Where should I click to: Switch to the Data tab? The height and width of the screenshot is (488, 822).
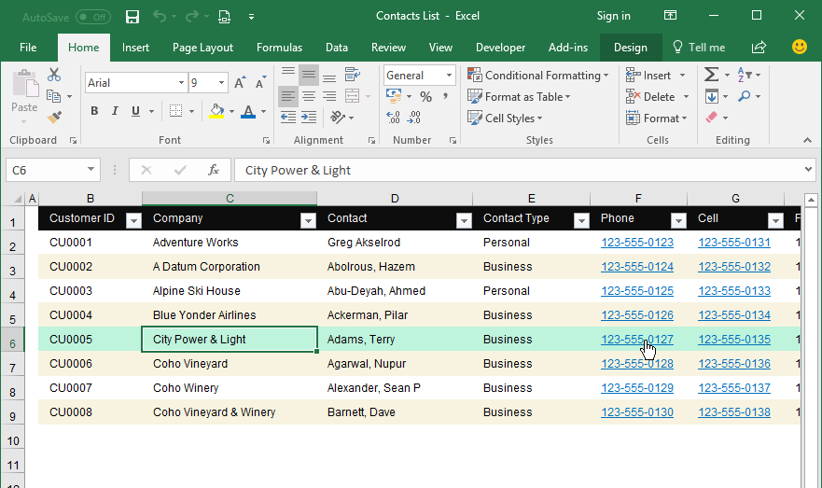(337, 48)
